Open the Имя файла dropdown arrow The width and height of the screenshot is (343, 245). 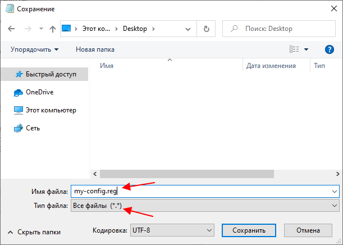[335, 192]
